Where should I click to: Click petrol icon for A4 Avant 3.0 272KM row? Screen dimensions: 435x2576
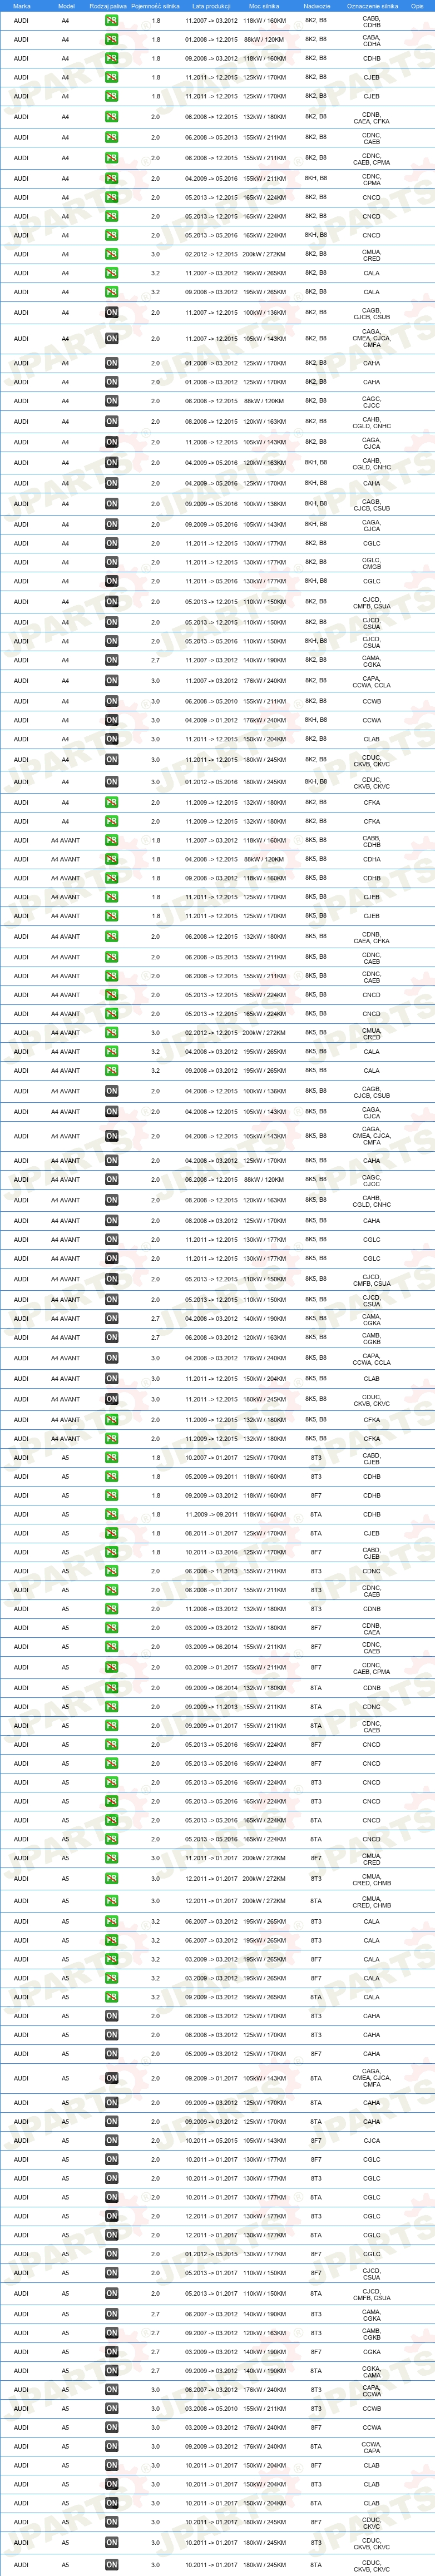coord(112,1033)
